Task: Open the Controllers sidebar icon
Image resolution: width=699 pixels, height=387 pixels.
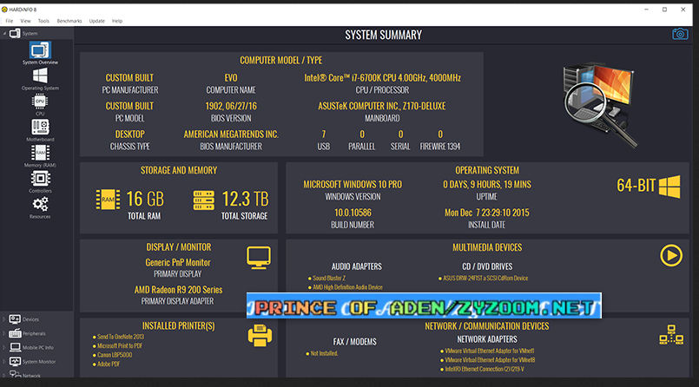Action: [40, 179]
